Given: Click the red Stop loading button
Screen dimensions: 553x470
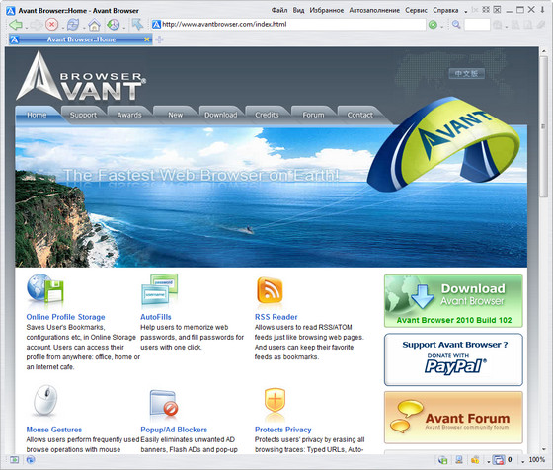Looking at the screenshot, I should (51, 25).
